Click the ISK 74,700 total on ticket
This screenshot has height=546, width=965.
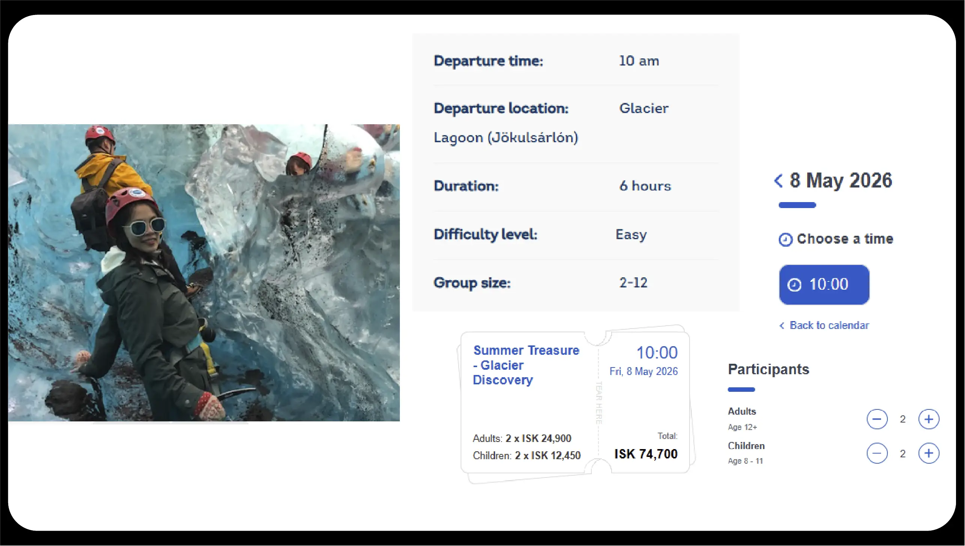[645, 454]
